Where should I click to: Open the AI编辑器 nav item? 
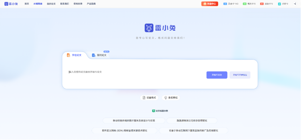coord(38,4)
